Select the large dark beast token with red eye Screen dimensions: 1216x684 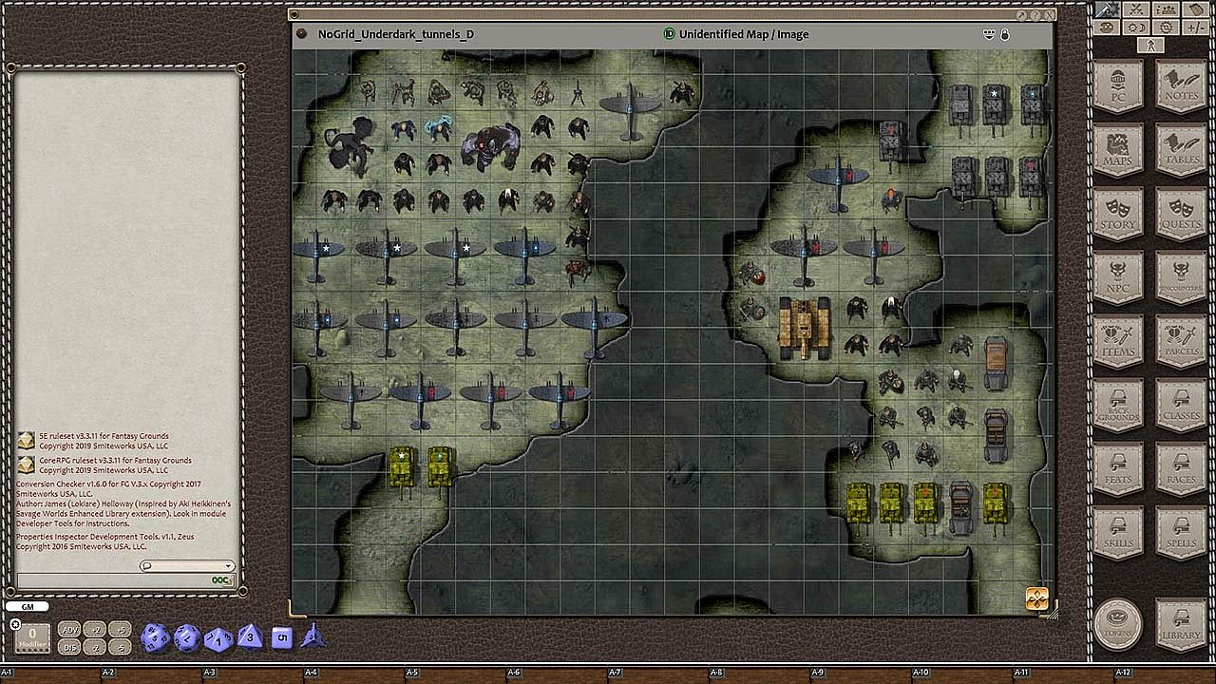[x=491, y=148]
